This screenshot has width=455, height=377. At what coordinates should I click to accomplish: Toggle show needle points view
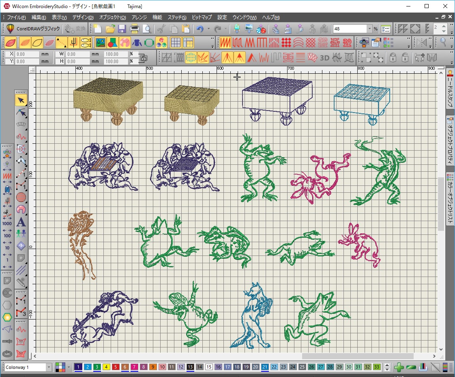click(73, 43)
